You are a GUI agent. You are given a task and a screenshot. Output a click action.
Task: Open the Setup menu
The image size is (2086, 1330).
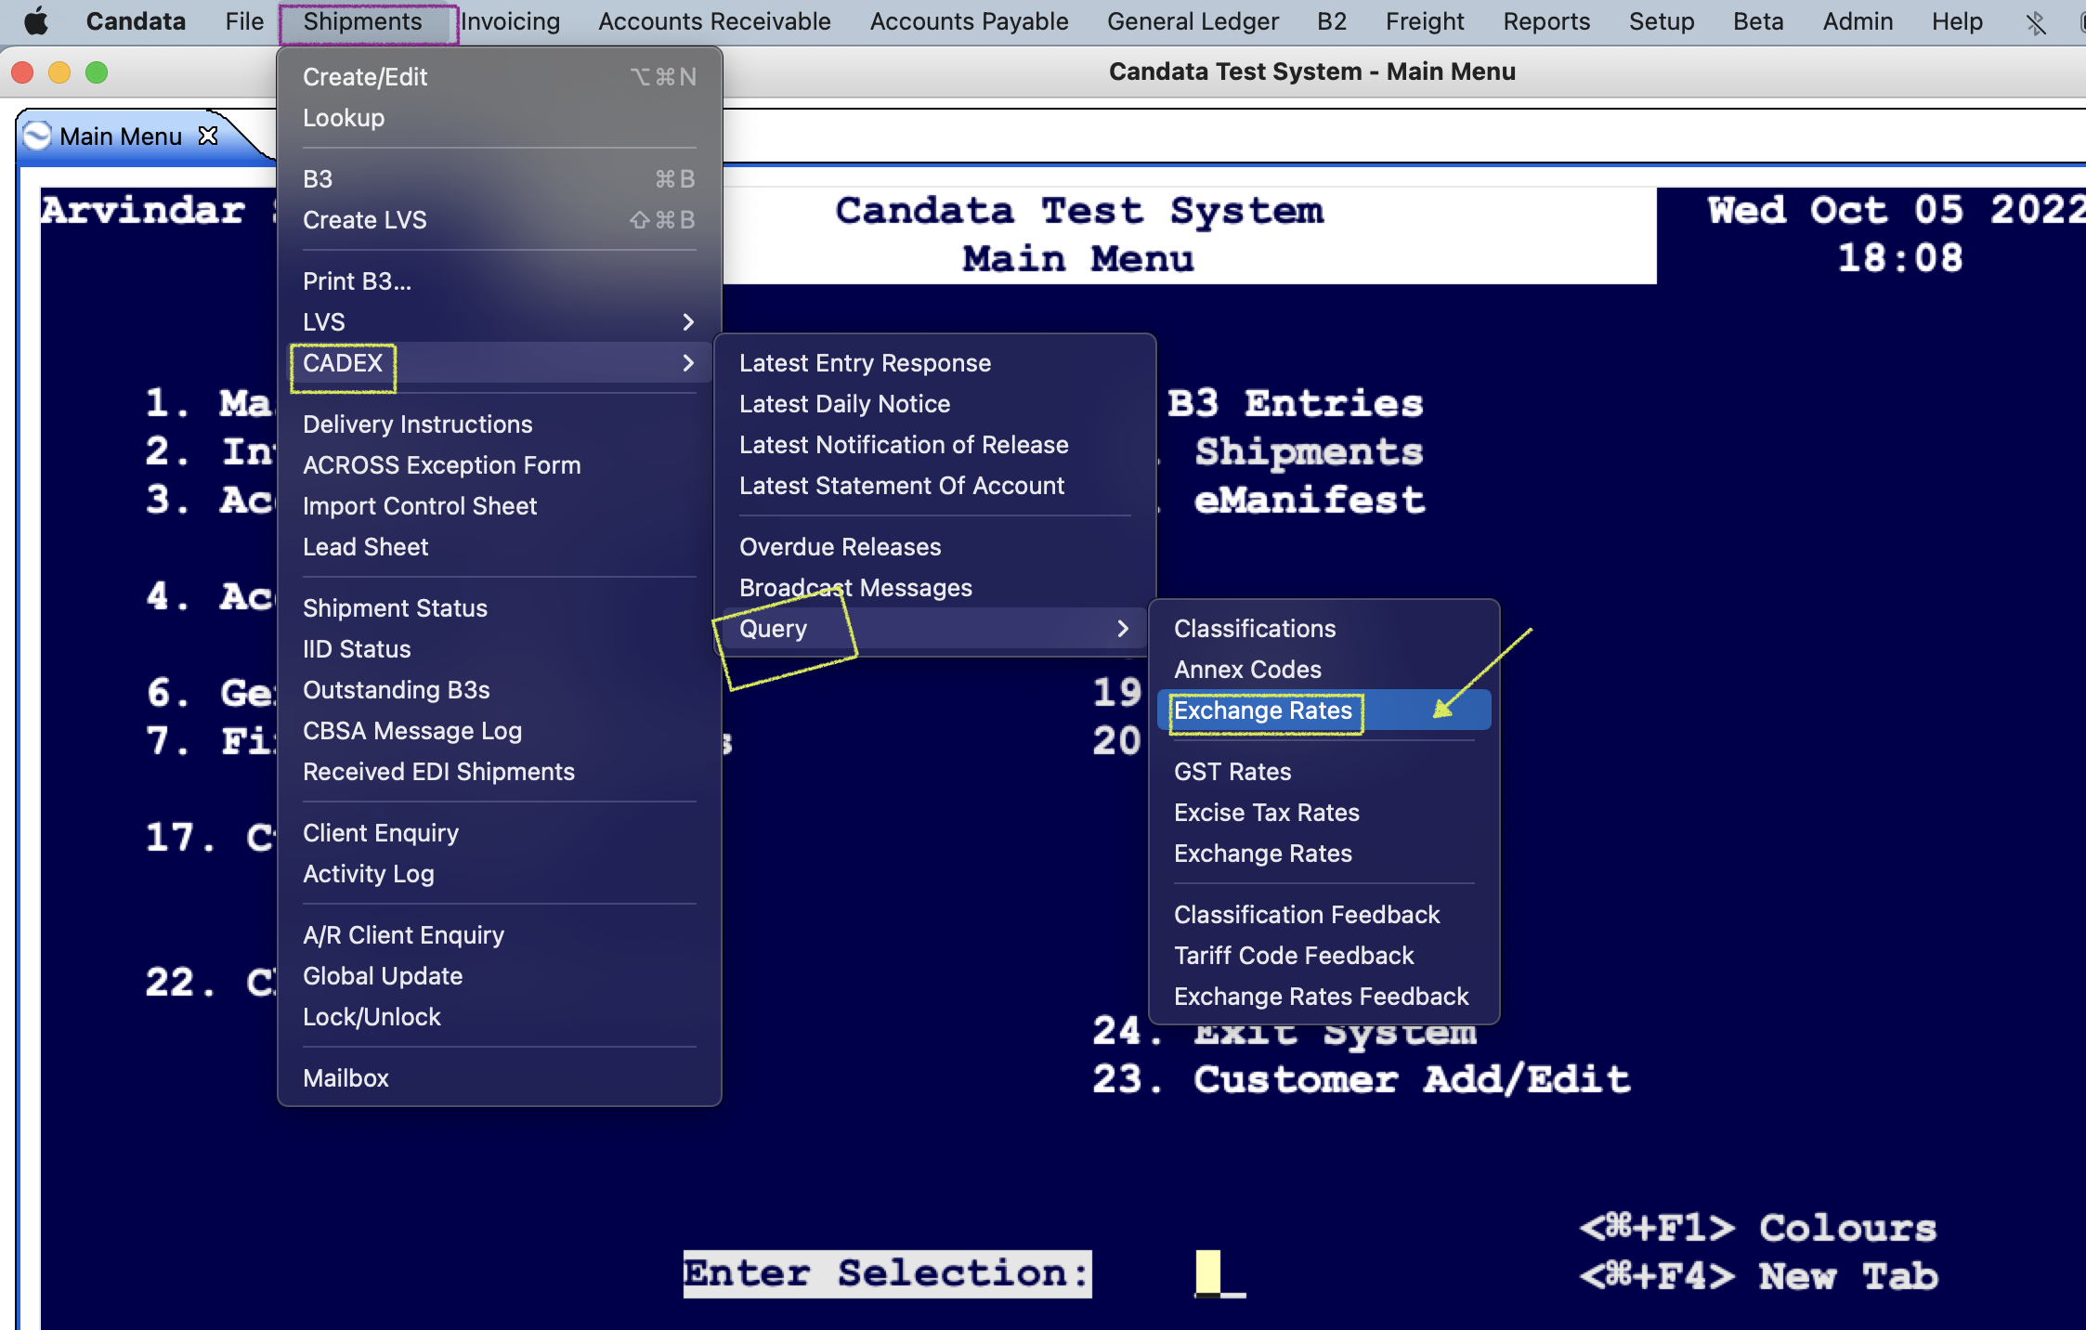point(1662,21)
